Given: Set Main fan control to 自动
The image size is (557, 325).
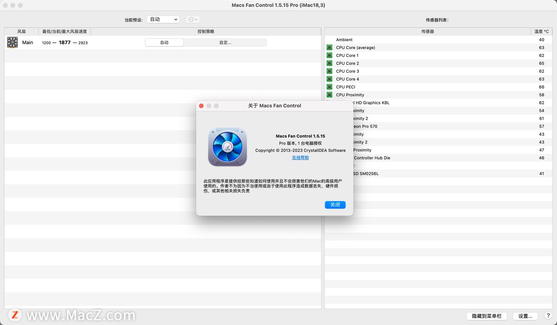Looking at the screenshot, I should click(164, 43).
